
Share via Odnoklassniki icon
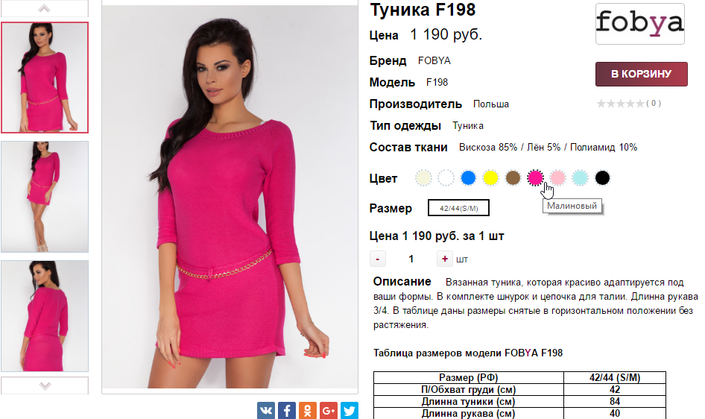[x=308, y=411]
